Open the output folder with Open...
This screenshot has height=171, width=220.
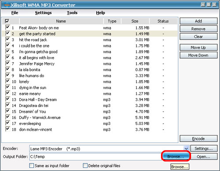click(204, 157)
